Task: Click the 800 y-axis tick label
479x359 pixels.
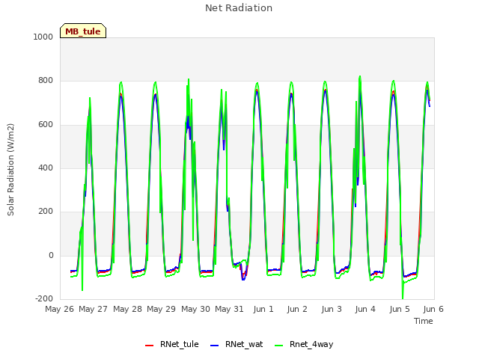Action: coord(46,81)
